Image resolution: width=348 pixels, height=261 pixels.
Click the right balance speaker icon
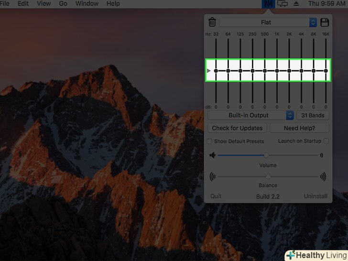pos(323,177)
